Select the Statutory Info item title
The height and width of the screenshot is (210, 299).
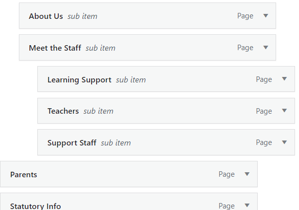coord(35,206)
